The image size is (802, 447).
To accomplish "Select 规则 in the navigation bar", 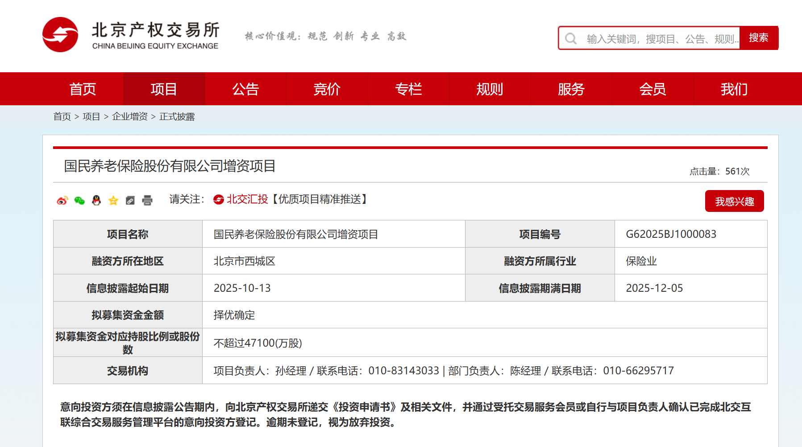I will [490, 89].
